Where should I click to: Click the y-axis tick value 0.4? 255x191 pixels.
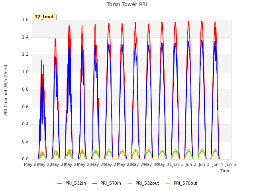tap(25, 124)
